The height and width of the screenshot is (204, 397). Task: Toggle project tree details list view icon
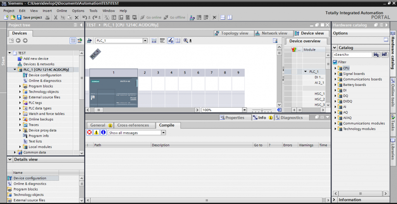coord(73,40)
